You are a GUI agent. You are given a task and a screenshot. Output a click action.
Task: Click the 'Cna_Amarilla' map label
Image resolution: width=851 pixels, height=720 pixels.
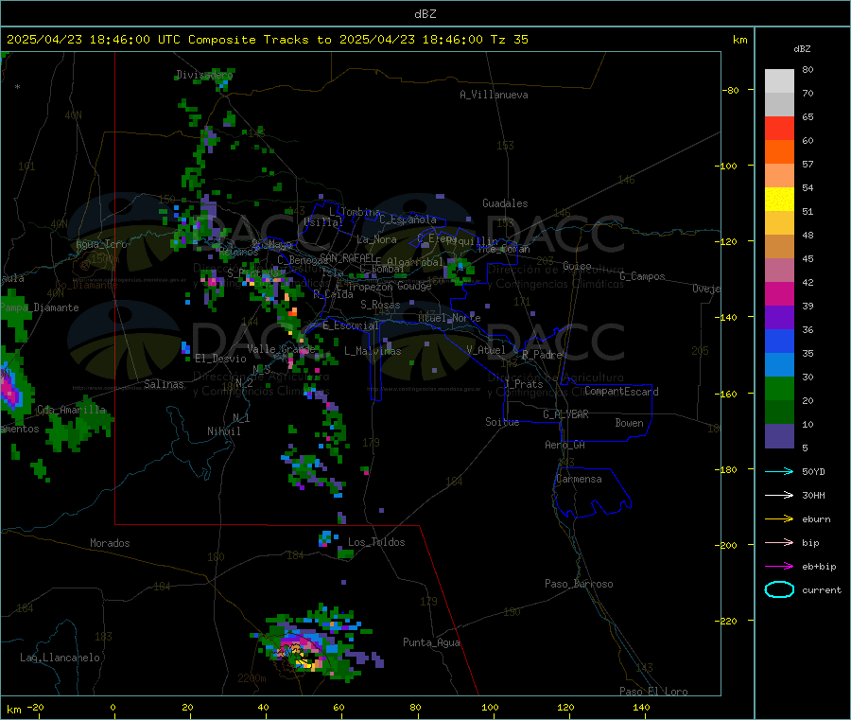pos(72,410)
